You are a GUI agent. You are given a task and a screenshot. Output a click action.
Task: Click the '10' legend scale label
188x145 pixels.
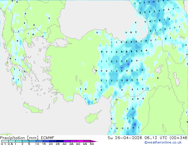37,144
